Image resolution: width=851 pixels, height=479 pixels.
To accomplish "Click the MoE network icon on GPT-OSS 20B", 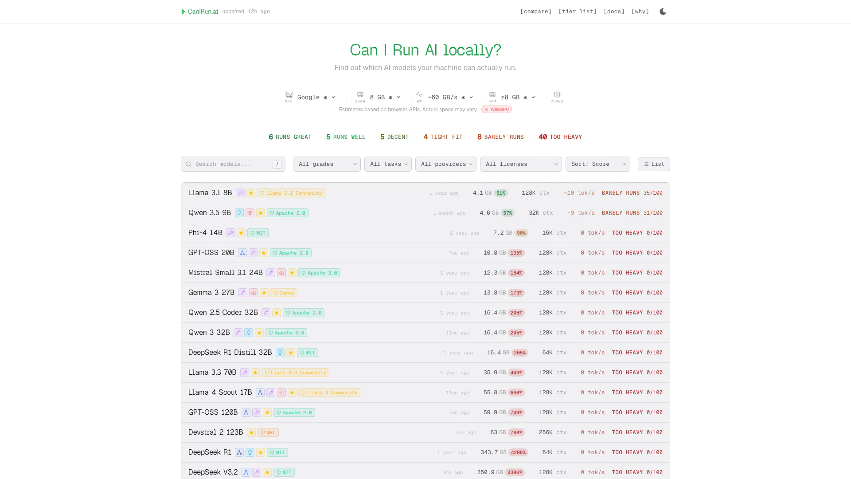I will [242, 253].
